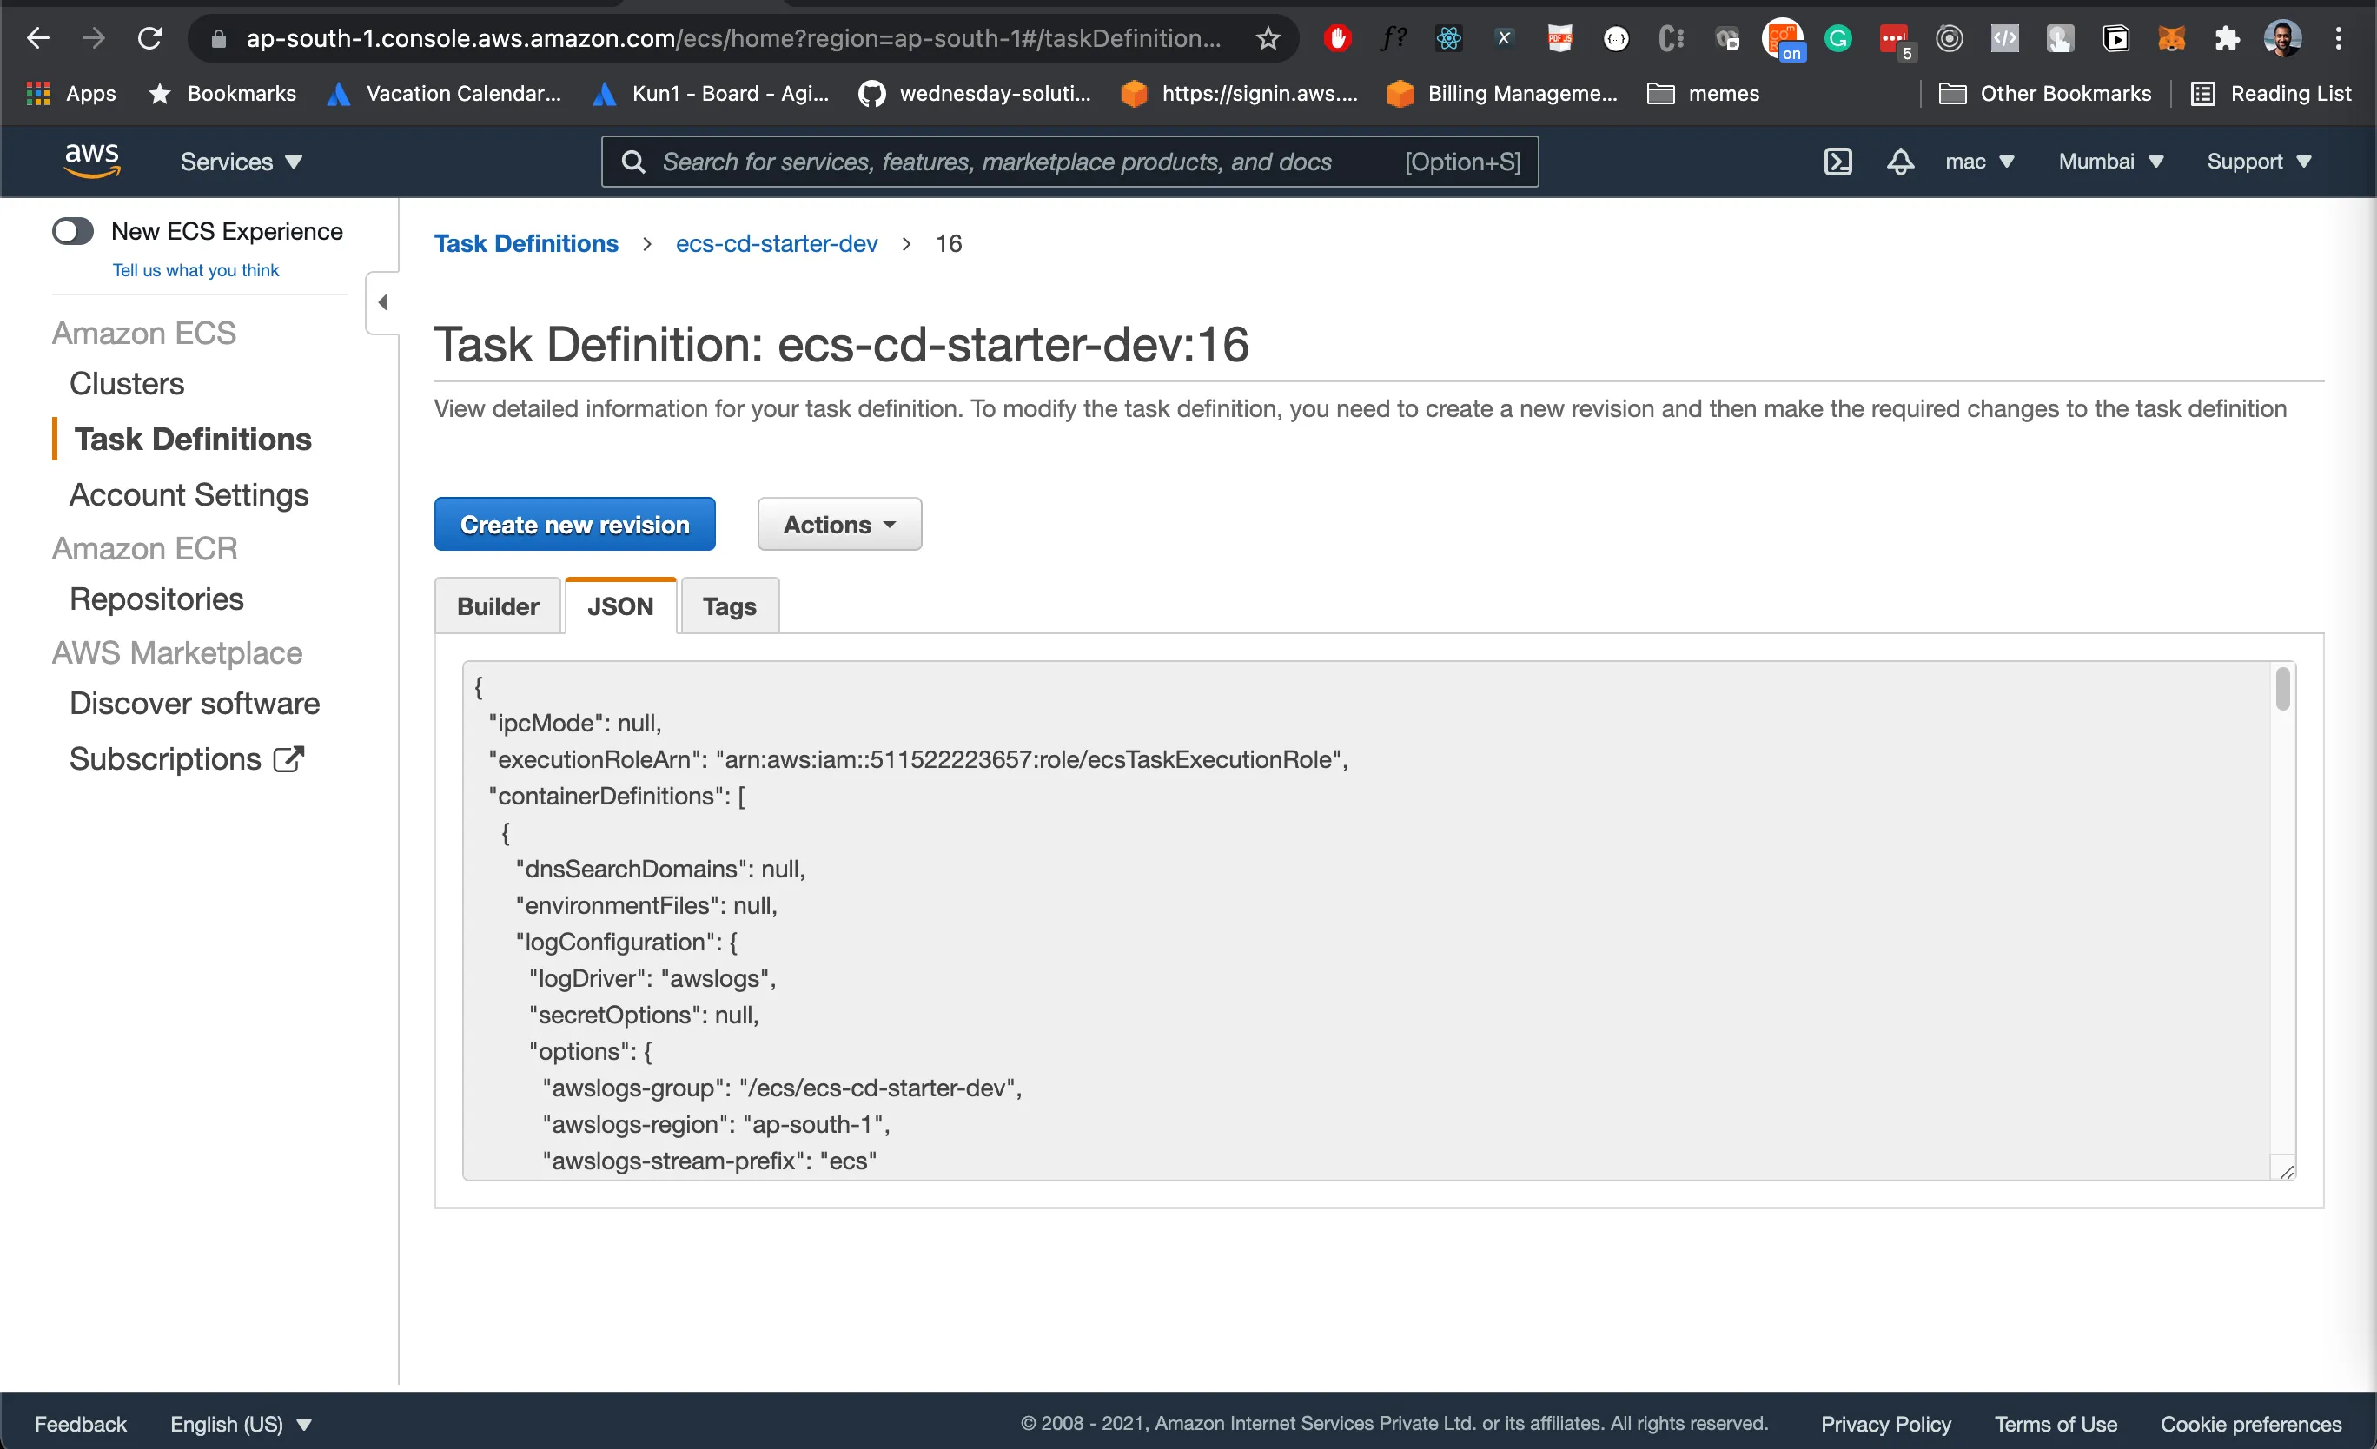The height and width of the screenshot is (1449, 2377).
Task: Click the browser forward arrow
Action: (x=94, y=38)
